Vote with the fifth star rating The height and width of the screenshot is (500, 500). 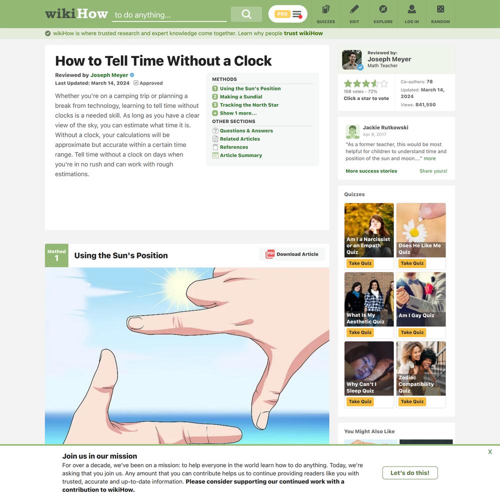coord(384,83)
